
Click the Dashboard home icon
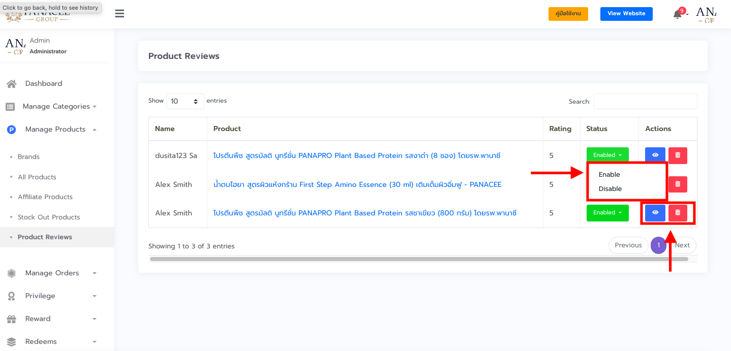(x=11, y=84)
